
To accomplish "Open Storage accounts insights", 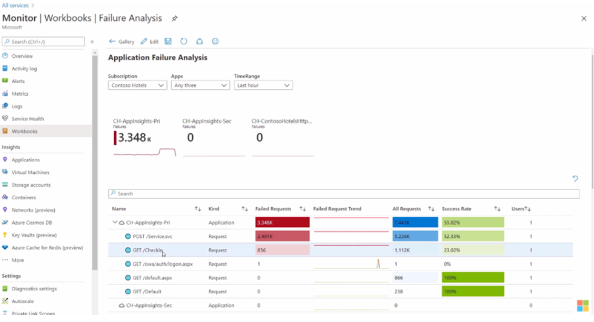I will (31, 185).
